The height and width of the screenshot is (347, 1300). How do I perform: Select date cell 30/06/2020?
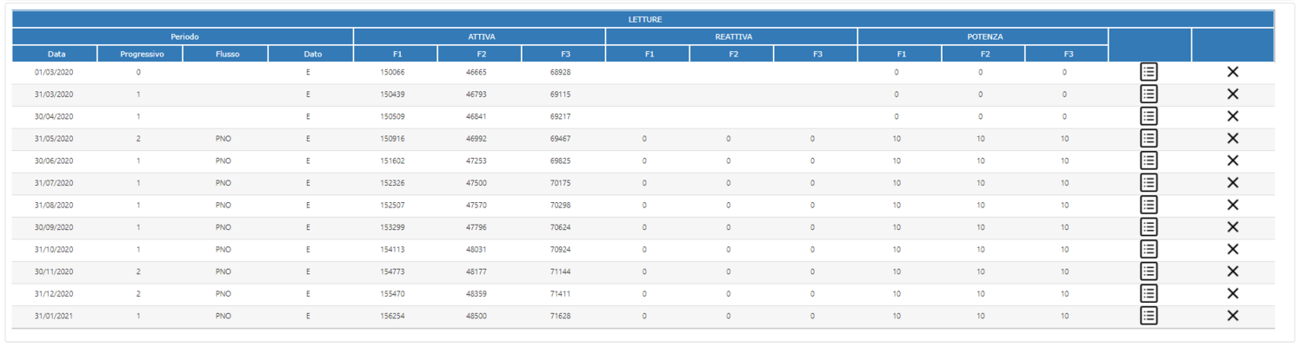coord(54,160)
